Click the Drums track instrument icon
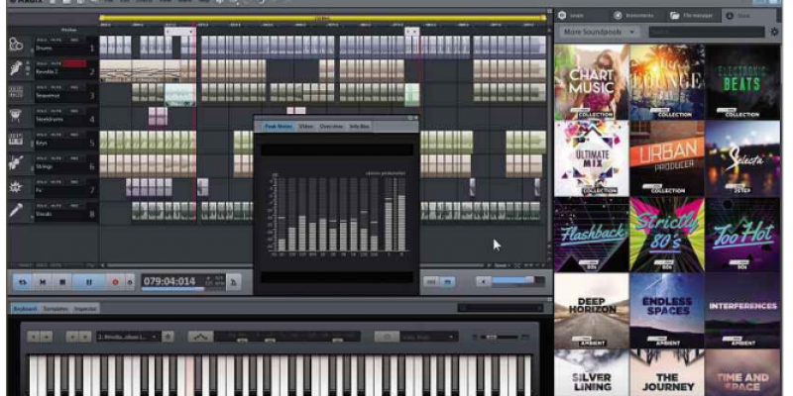This screenshot has width=793, height=396. (x=16, y=46)
